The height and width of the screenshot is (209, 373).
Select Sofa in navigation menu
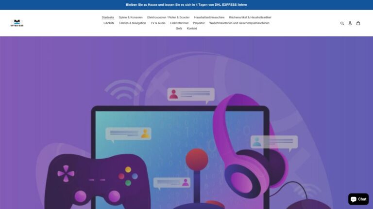(179, 29)
